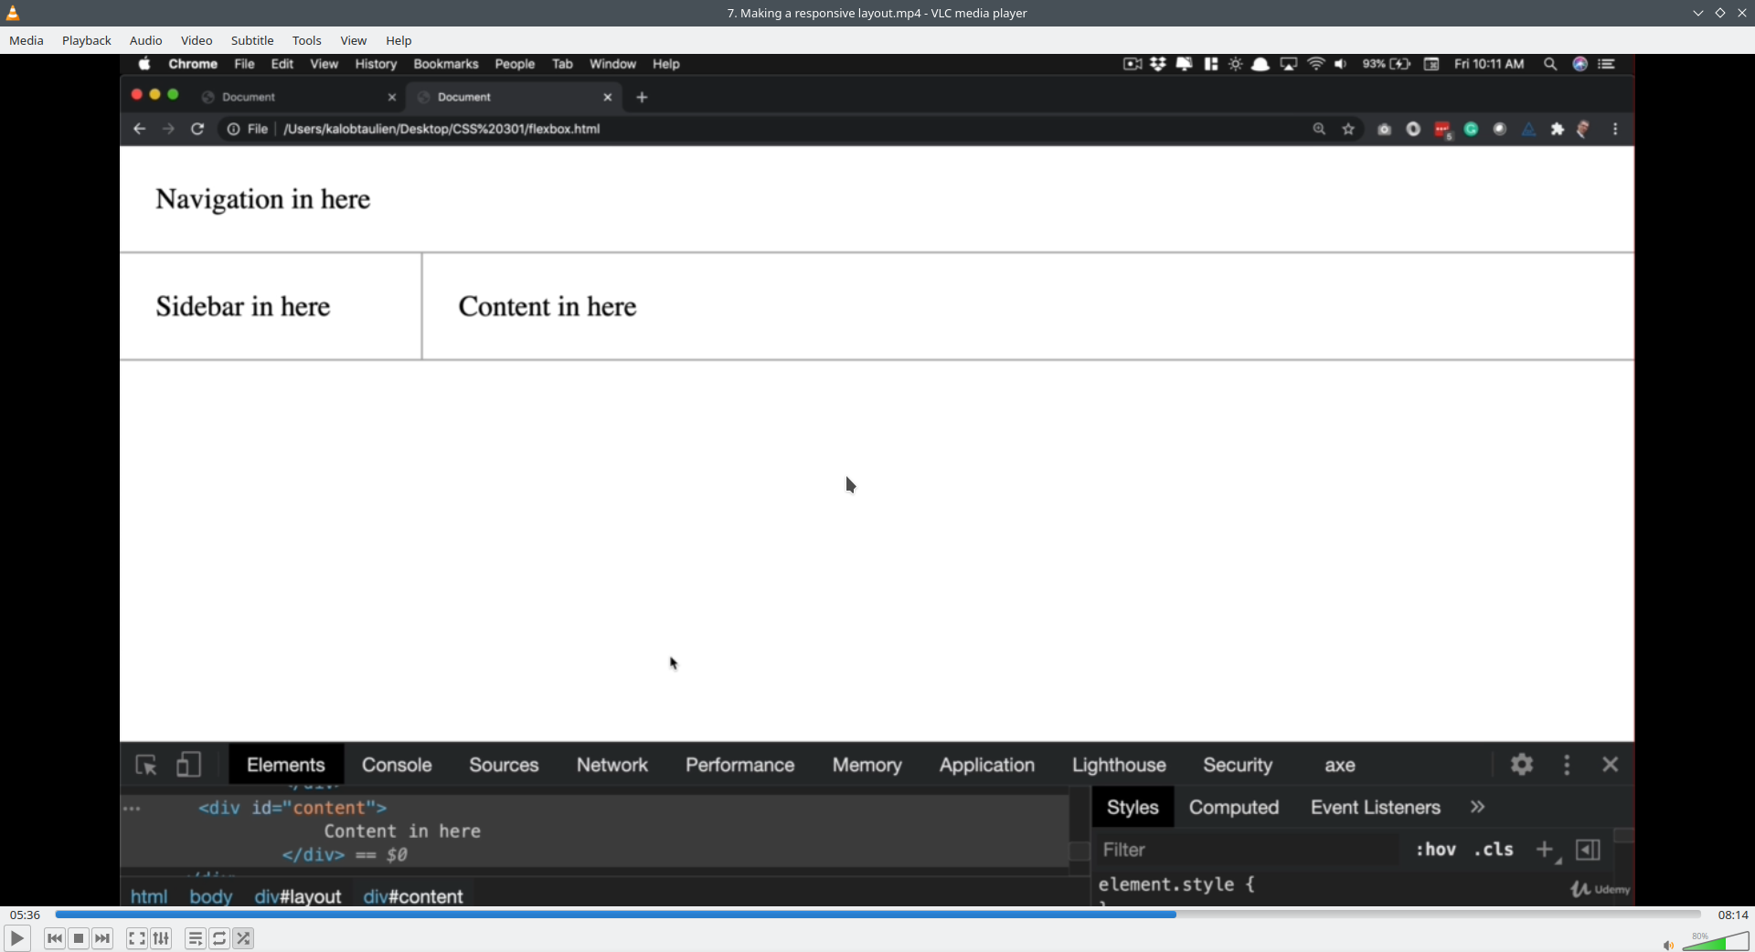The height and width of the screenshot is (952, 1755).
Task: Switch to the Console tab
Action: [397, 765]
